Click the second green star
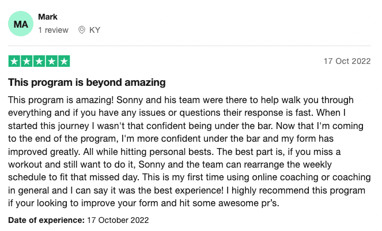382x231 pixels. [27, 61]
